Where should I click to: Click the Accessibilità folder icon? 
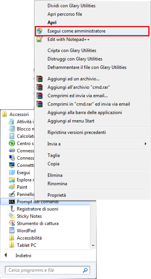tap(12, 238)
